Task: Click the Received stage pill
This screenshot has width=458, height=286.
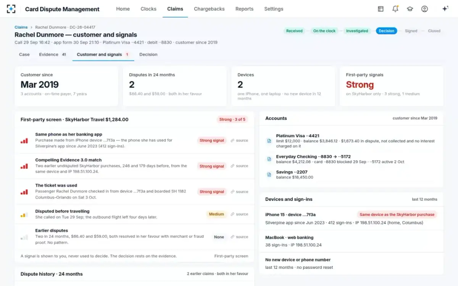Action: click(294, 31)
